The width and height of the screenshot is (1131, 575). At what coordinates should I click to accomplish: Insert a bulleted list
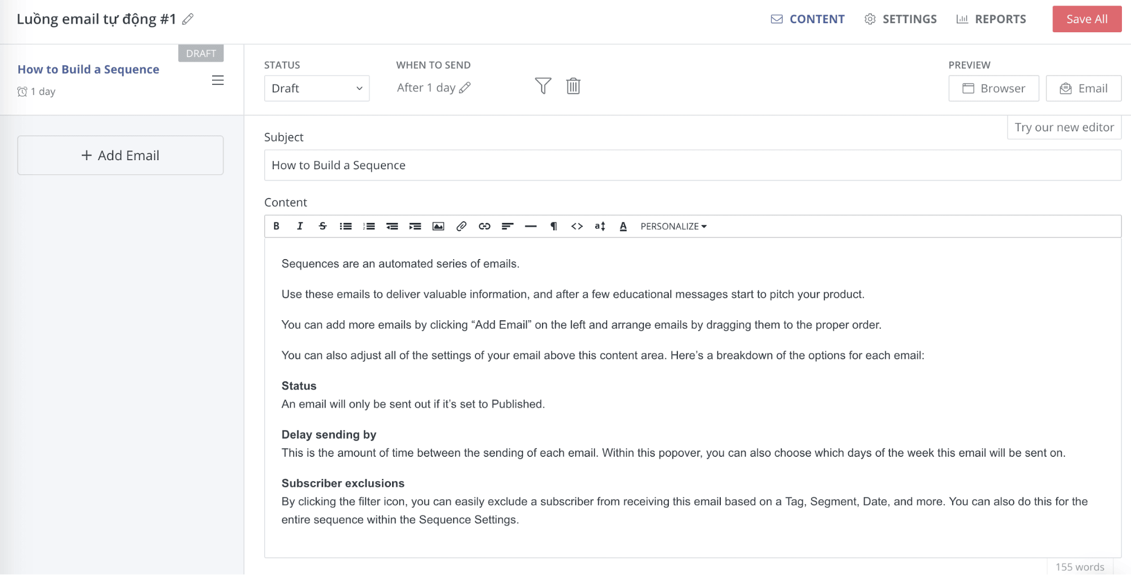(x=346, y=226)
